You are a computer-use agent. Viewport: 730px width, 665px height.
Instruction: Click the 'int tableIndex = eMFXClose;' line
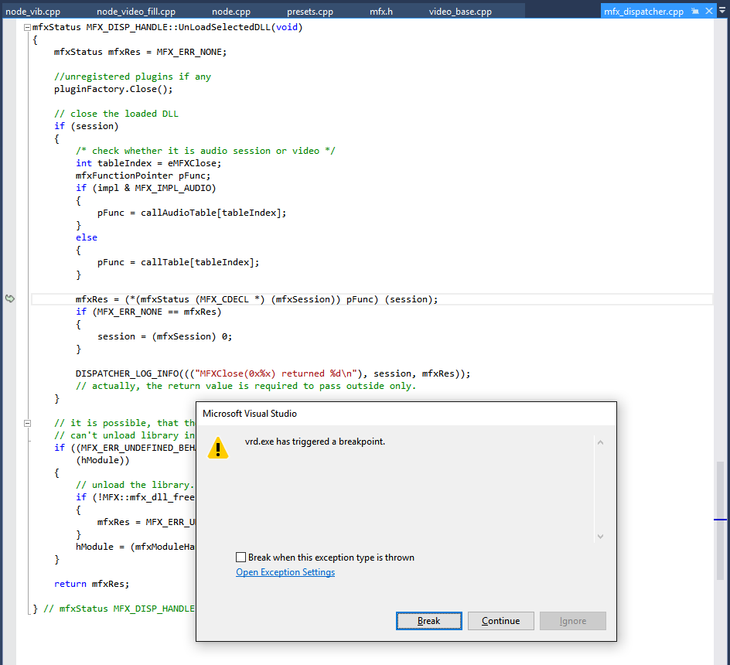[x=148, y=163]
